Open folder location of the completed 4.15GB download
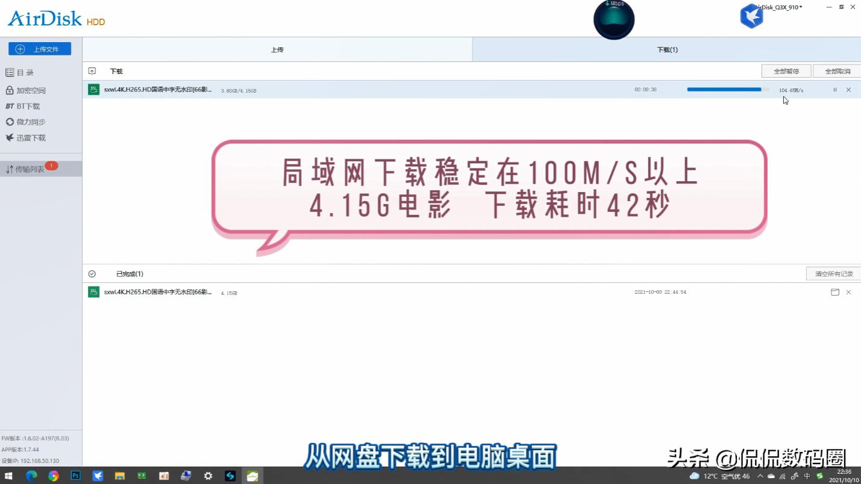The image size is (861, 484). (835, 292)
